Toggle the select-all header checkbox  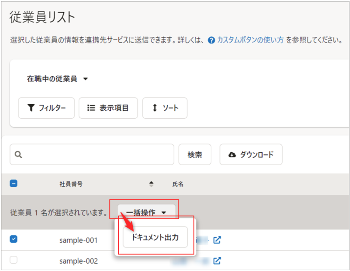[x=14, y=184]
